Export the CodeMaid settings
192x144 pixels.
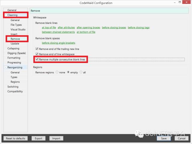(x=38, y=138)
